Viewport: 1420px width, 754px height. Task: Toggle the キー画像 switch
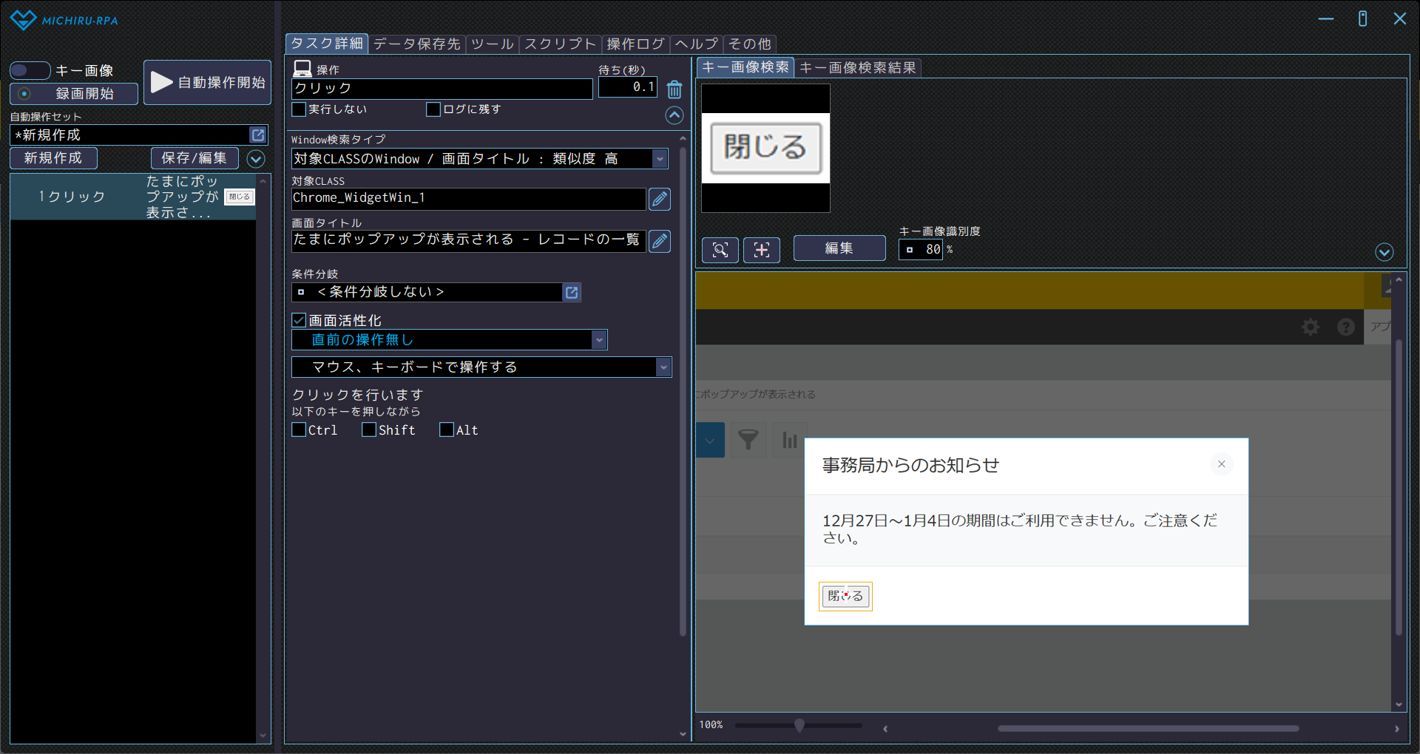coord(30,71)
